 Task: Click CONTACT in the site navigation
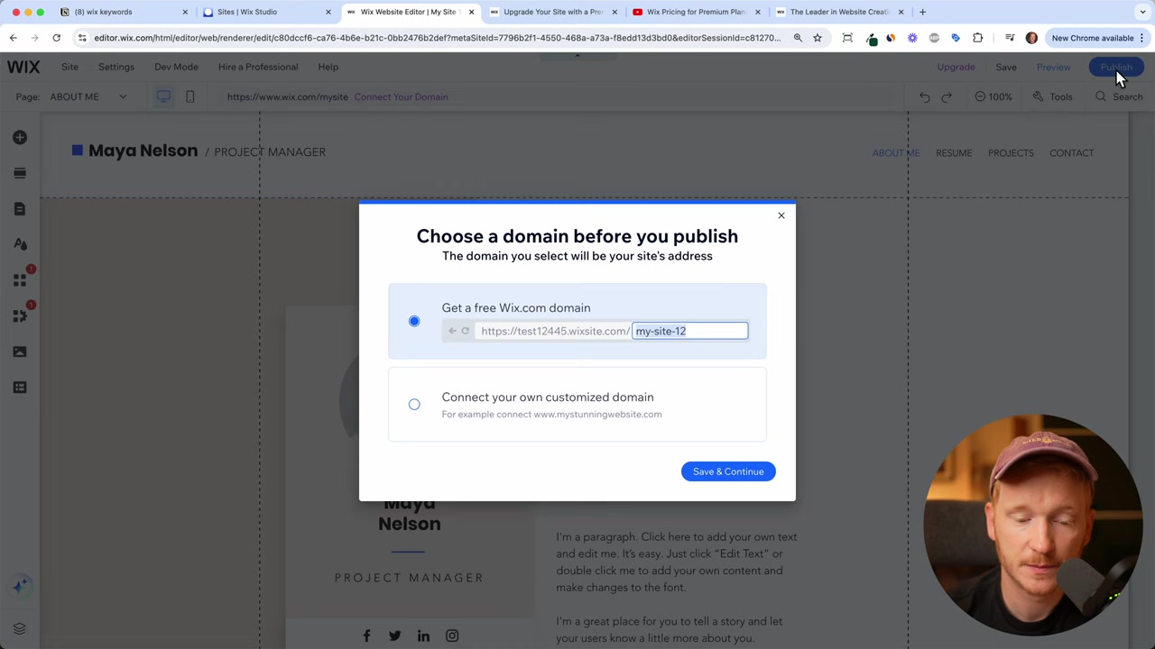pyautogui.click(x=1071, y=152)
